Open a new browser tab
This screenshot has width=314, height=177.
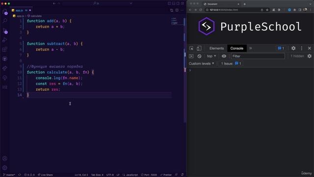click(244, 4)
